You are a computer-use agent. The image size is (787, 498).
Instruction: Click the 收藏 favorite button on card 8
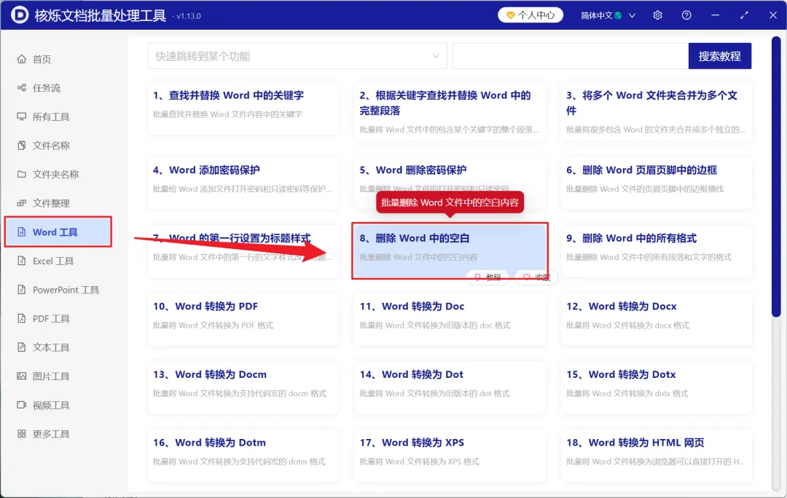tap(536, 277)
